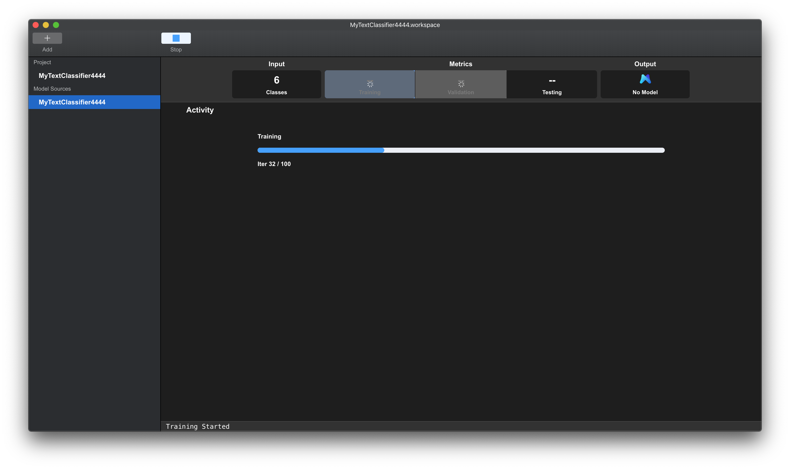Click the Model Sources section header
The width and height of the screenshot is (790, 469).
pos(52,89)
